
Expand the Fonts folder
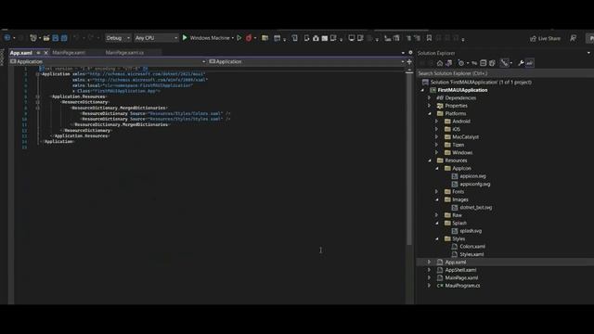point(436,192)
